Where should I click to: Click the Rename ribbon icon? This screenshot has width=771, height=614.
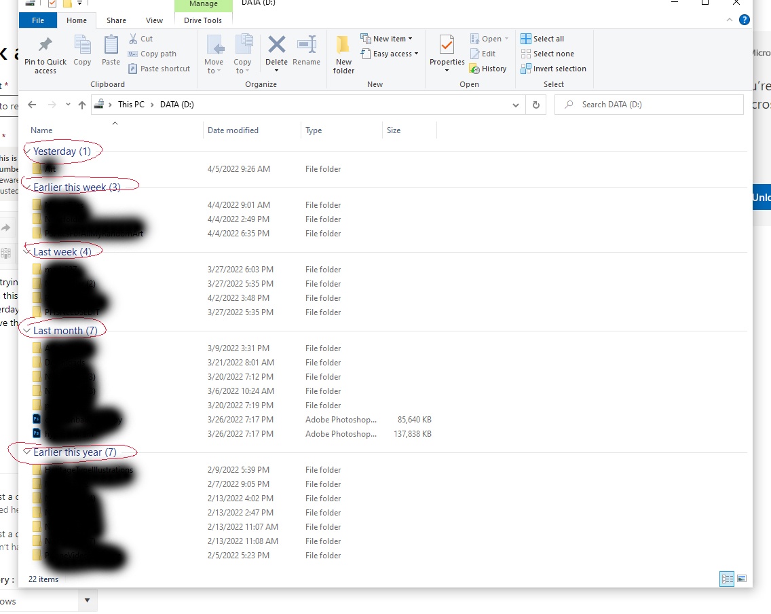[x=306, y=44]
